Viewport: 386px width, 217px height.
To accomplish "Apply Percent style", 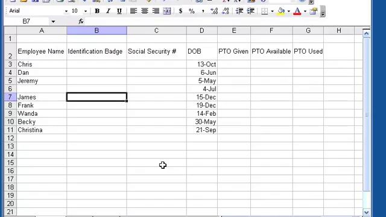I will [192, 11].
